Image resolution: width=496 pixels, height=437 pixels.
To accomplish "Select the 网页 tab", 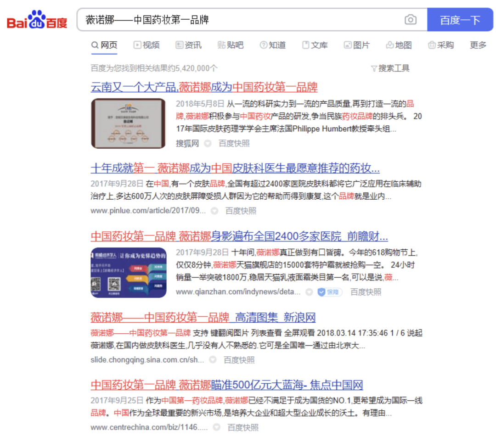I will point(104,45).
